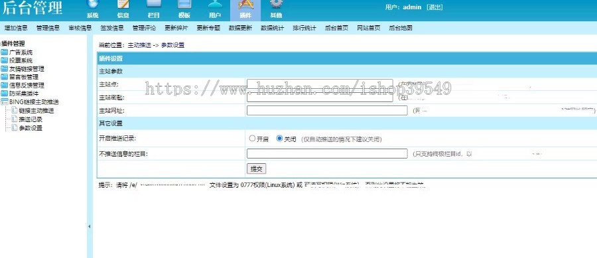
Task: Click the 留言板管理 folder icon
Action: pos(4,77)
